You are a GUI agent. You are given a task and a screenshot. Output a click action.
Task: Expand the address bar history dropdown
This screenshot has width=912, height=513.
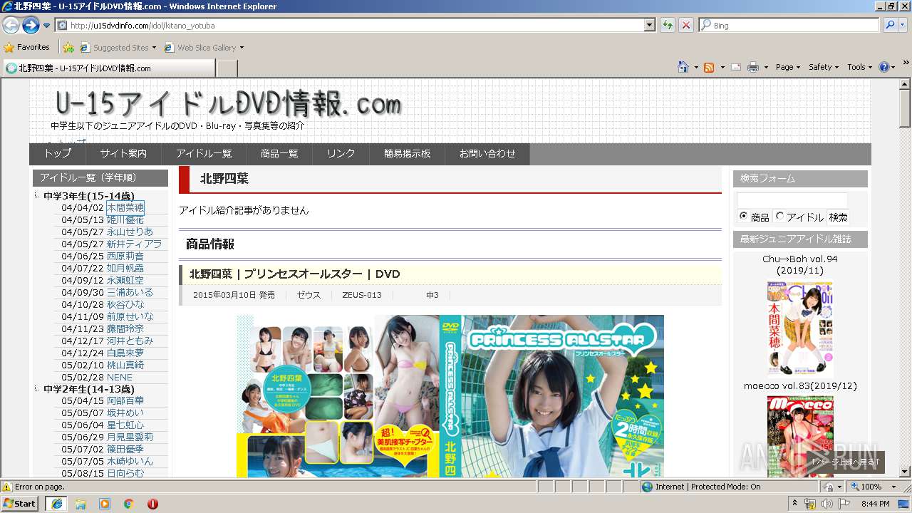coord(649,26)
